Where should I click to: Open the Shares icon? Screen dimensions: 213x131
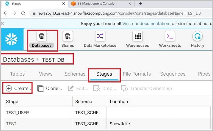68,37
